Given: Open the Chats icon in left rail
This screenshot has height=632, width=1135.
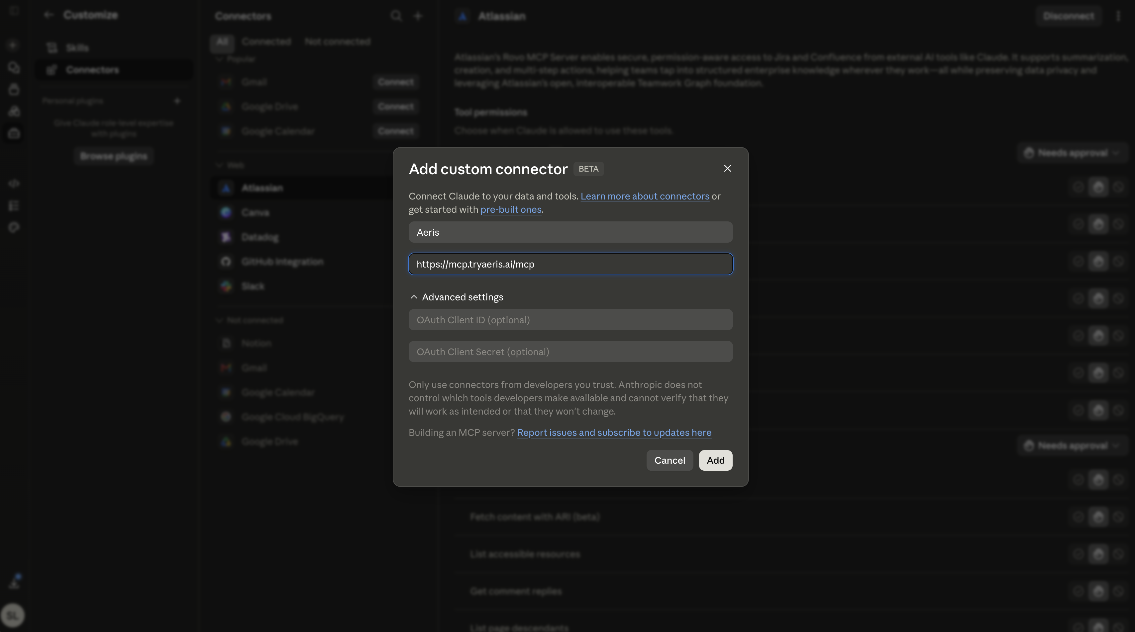Looking at the screenshot, I should coord(14,67).
